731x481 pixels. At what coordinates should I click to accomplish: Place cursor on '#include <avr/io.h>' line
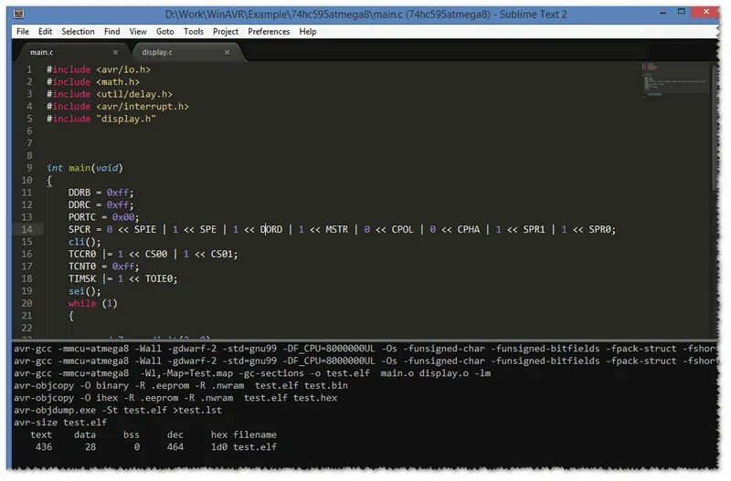click(x=99, y=69)
